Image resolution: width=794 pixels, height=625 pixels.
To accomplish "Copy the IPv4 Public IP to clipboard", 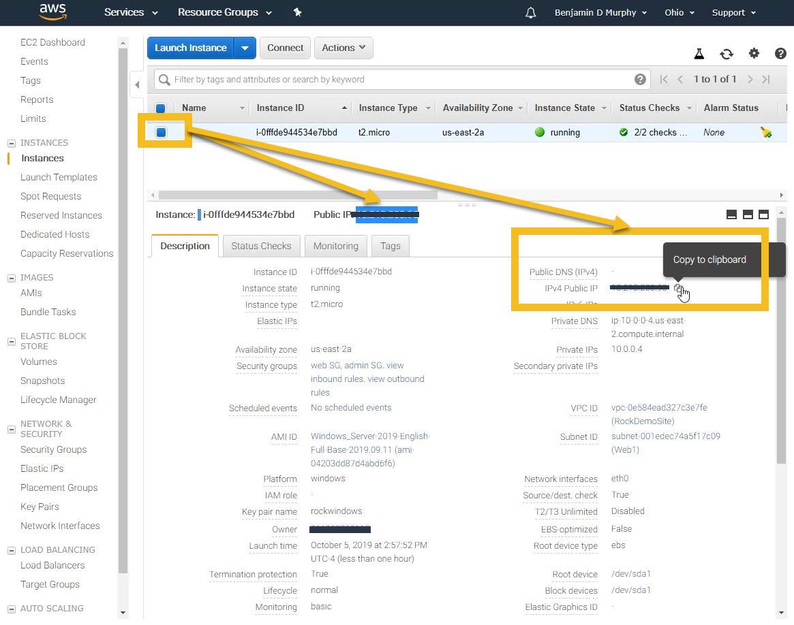I will point(679,288).
